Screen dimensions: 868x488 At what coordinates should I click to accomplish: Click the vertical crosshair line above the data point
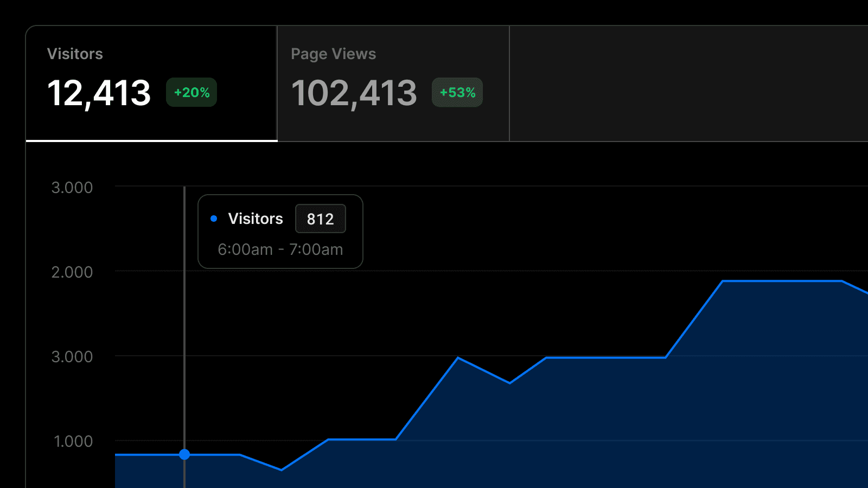tap(184, 325)
